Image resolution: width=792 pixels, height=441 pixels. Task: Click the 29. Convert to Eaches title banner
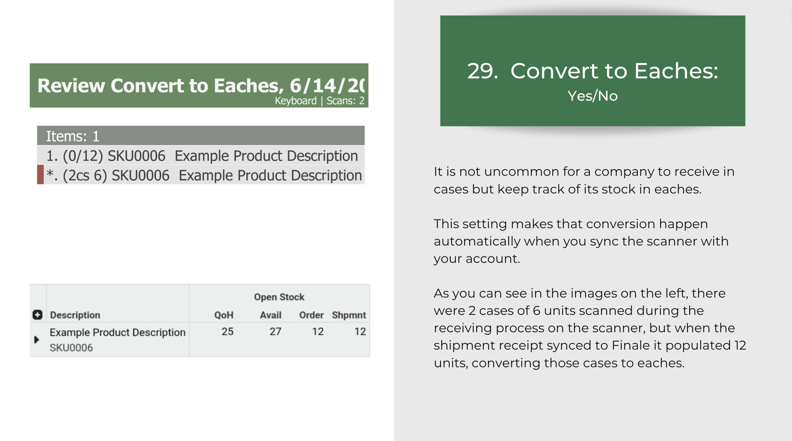point(593,71)
